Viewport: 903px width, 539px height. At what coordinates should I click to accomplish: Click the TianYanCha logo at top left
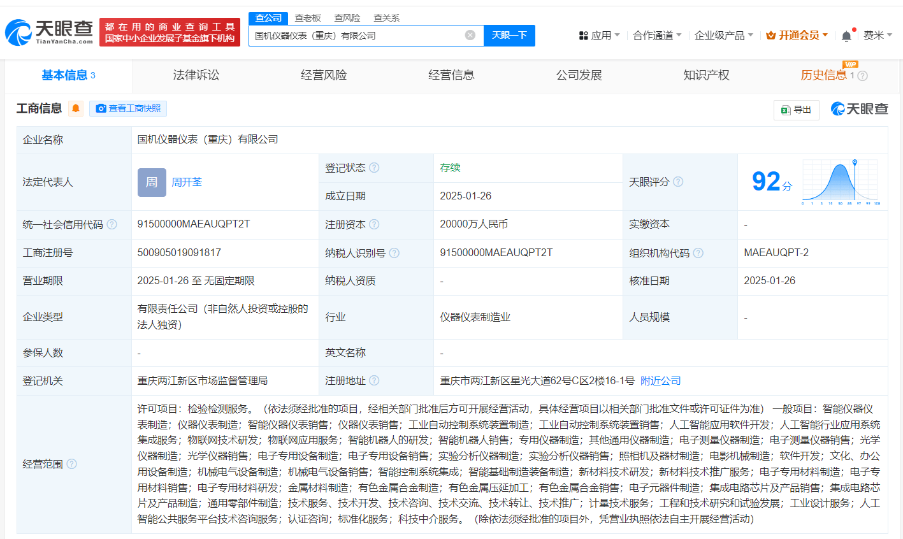(50, 32)
